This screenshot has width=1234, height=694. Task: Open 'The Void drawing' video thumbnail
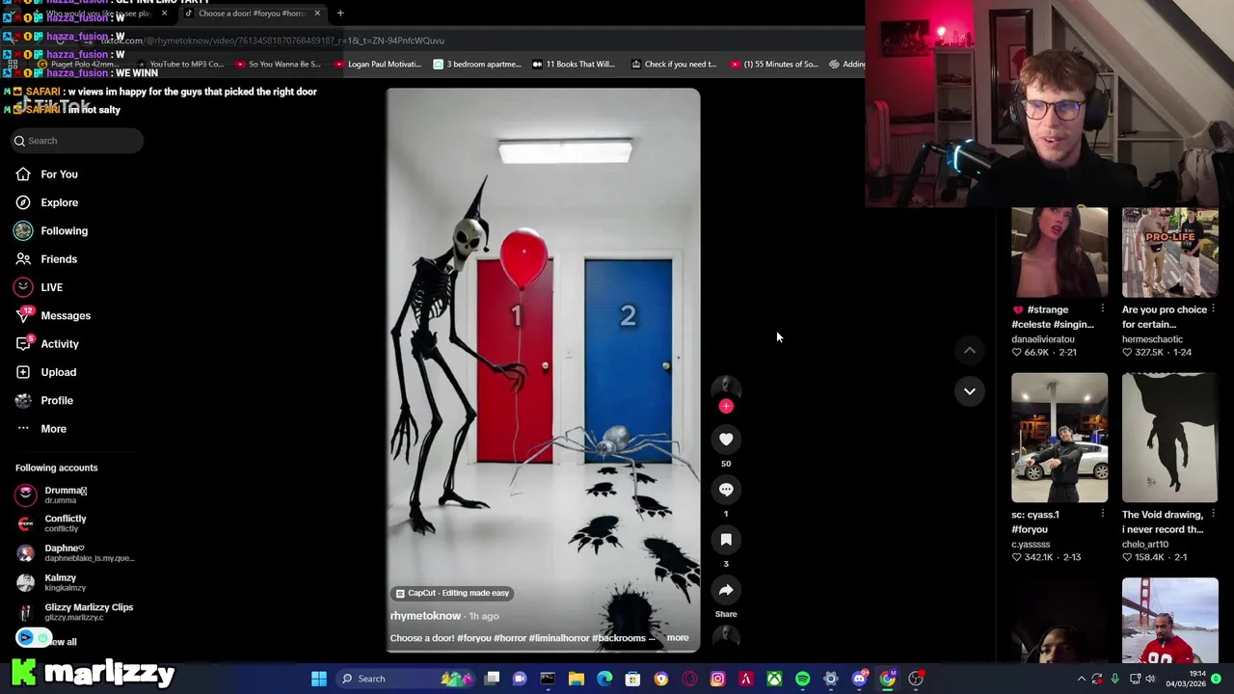1169,438
